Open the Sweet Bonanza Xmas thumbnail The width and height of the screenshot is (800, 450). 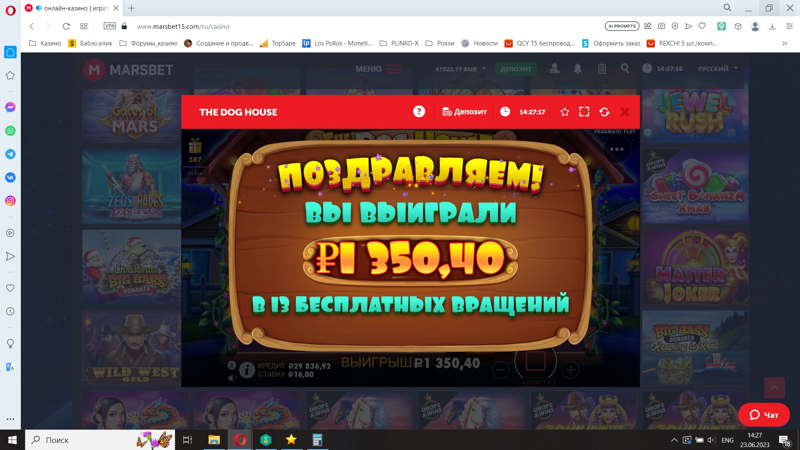click(x=695, y=186)
